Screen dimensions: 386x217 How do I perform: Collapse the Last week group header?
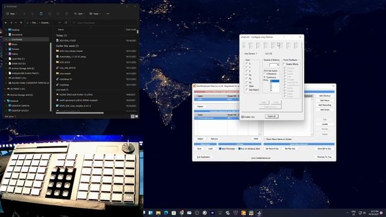click(x=62, y=90)
